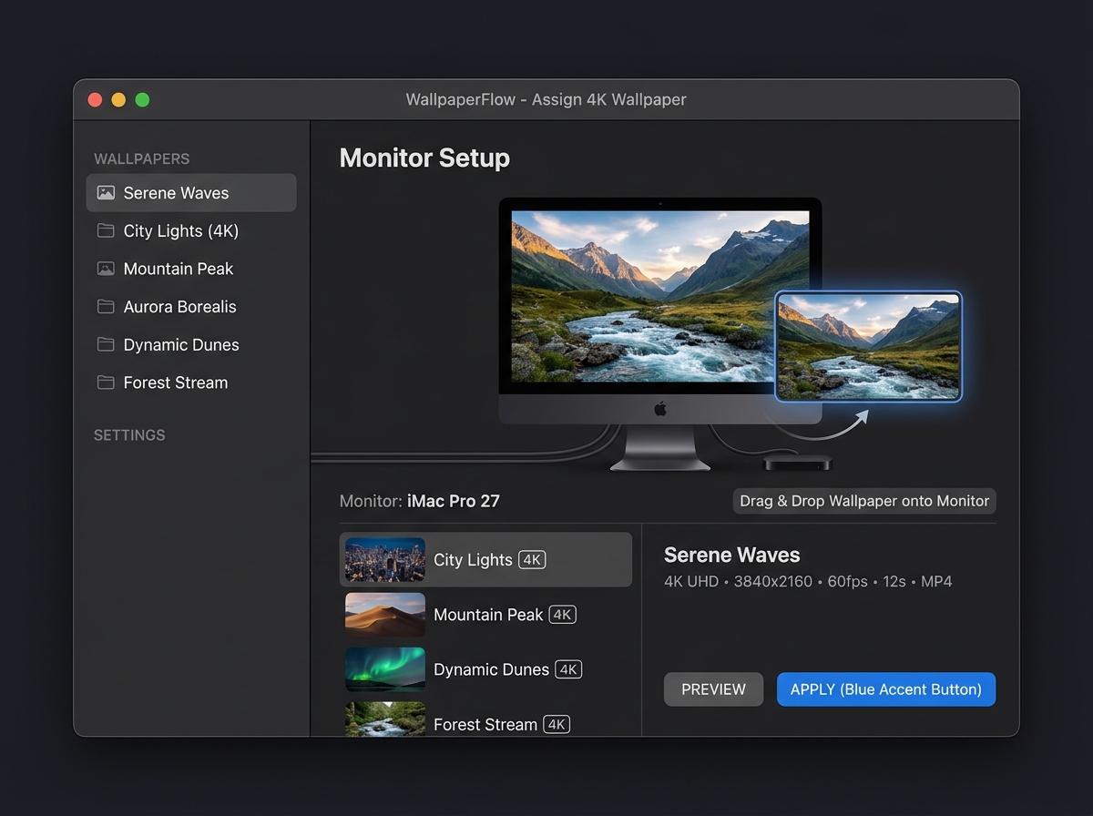Choose the Mountain Peak dune thumbnail
Image resolution: width=1093 pixels, height=816 pixels.
pos(385,615)
